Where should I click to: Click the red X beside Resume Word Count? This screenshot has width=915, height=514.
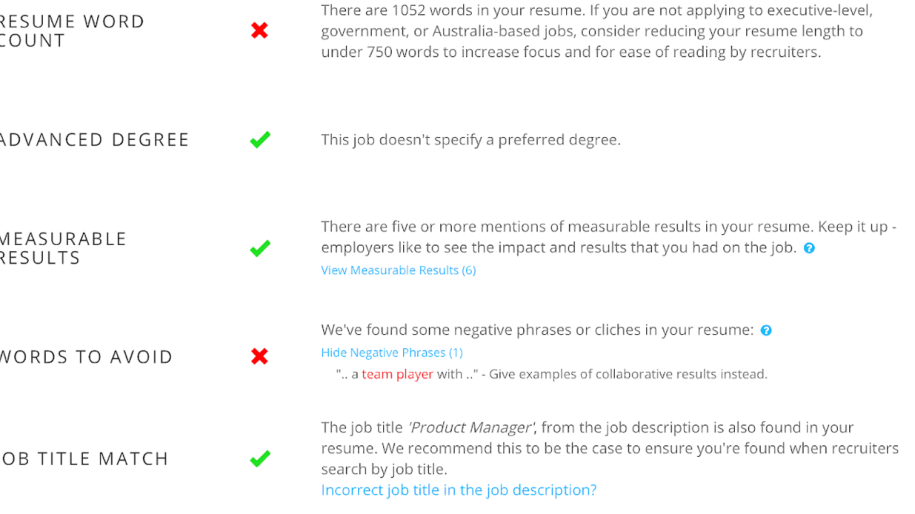[259, 31]
